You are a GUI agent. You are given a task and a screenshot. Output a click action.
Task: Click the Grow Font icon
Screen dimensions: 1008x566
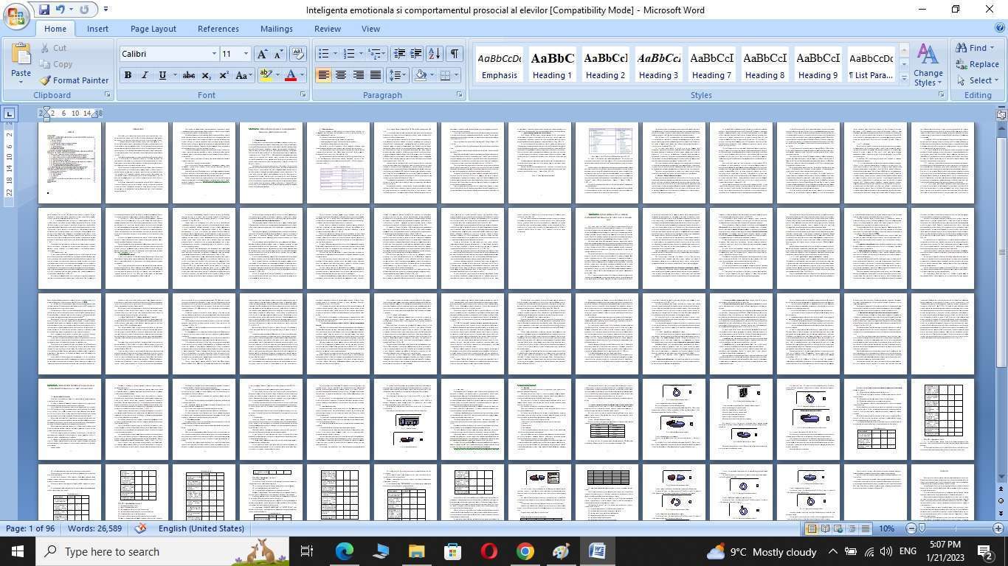click(x=261, y=54)
